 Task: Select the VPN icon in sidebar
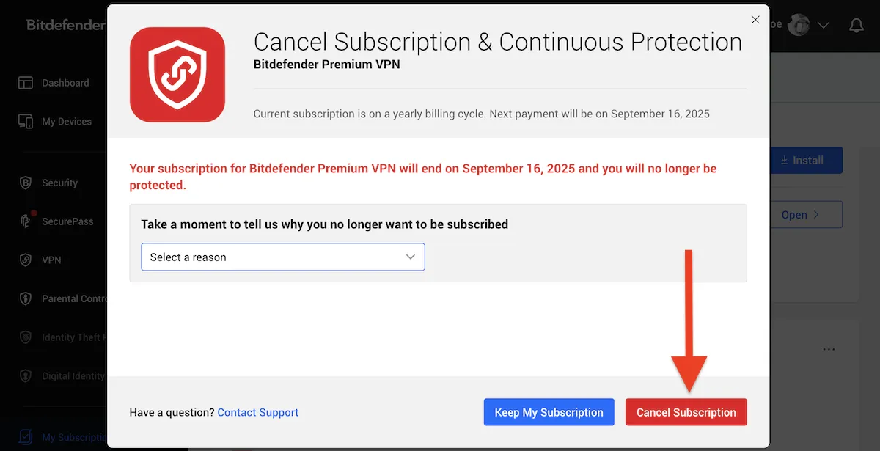26,260
